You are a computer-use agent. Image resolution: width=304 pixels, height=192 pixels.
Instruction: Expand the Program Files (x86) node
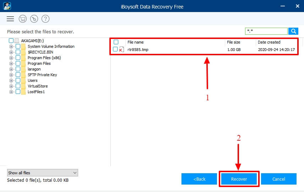(x=11, y=58)
